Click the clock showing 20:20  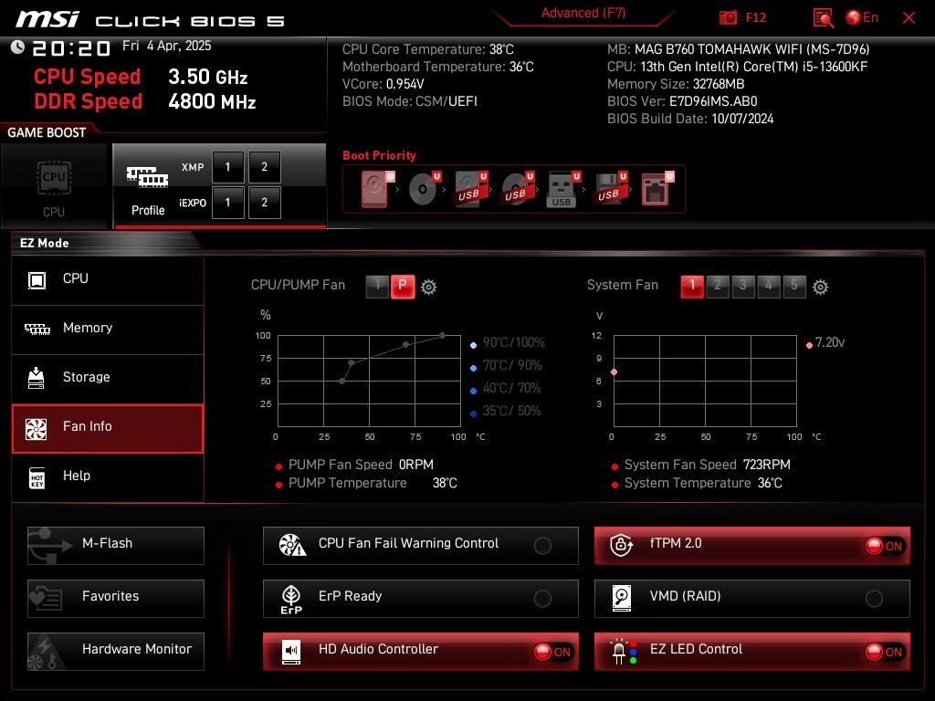click(x=71, y=48)
